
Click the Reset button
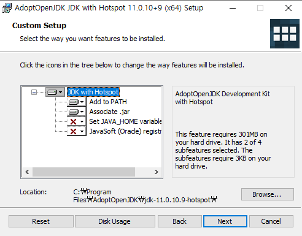click(x=41, y=221)
